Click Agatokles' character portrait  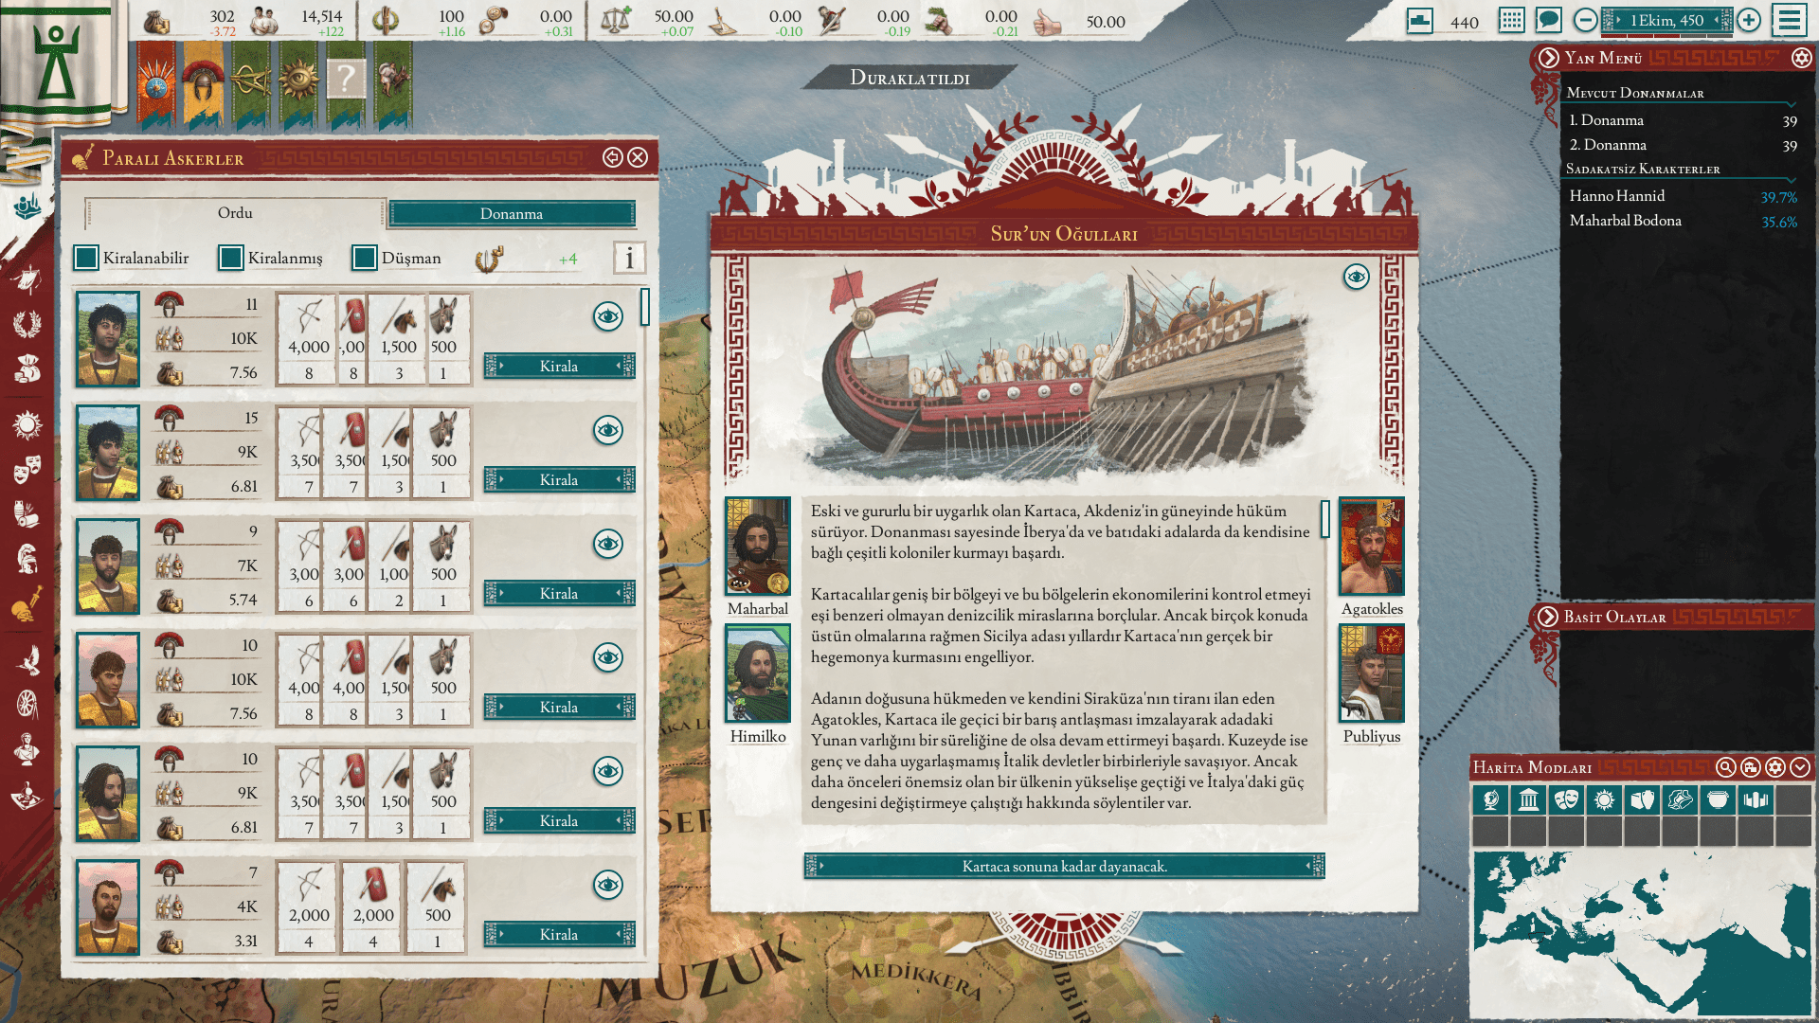[x=1372, y=547]
